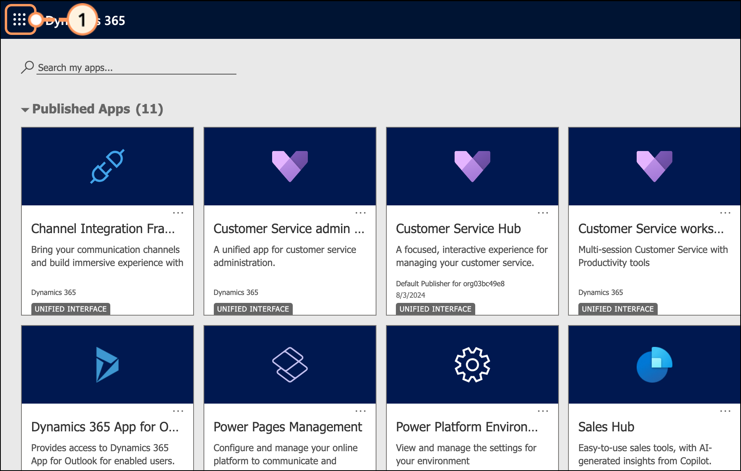The image size is (741, 471).
Task: Click Dynamics 365 publisher on Customer Service admin
Action: point(236,293)
